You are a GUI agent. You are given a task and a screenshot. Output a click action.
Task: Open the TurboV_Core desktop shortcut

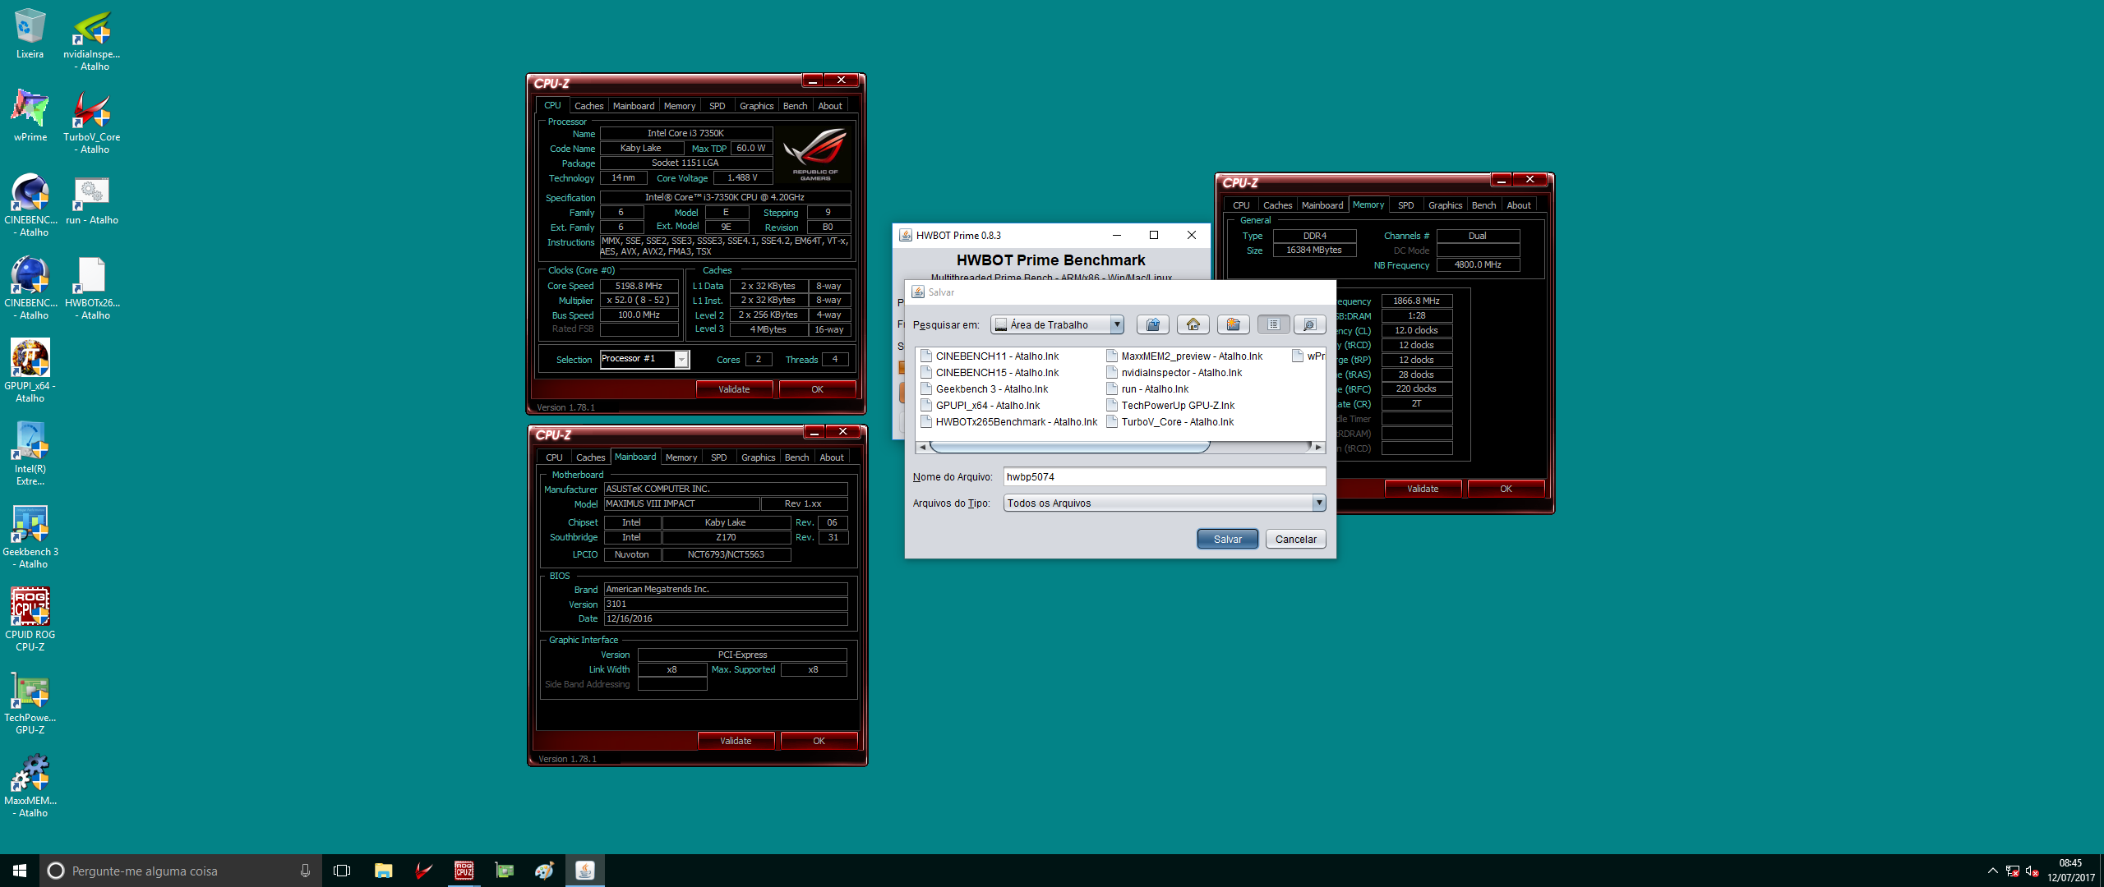point(92,122)
